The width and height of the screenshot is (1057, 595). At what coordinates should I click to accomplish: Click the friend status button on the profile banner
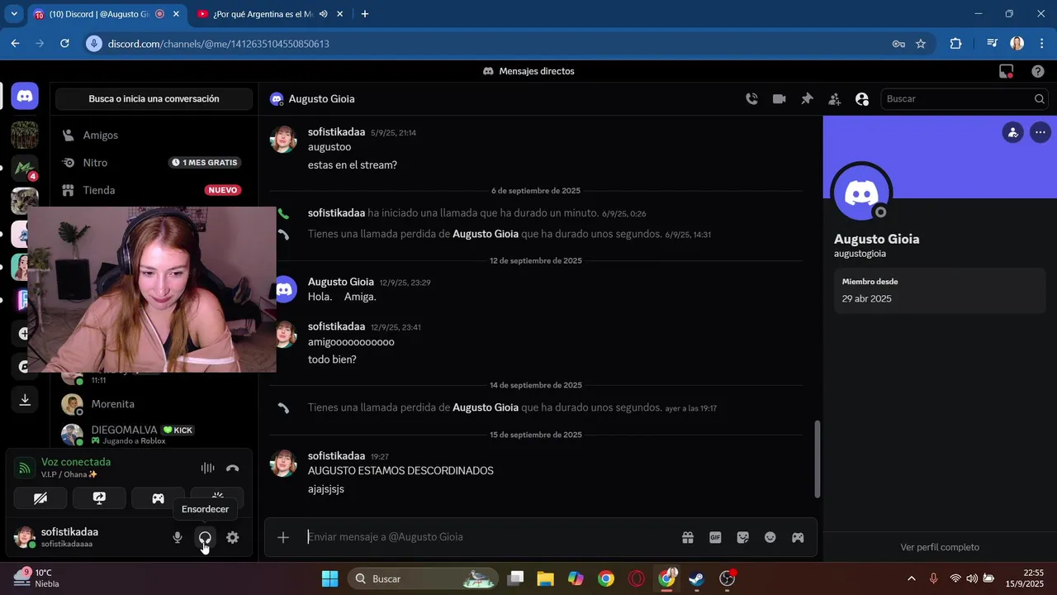(1012, 132)
